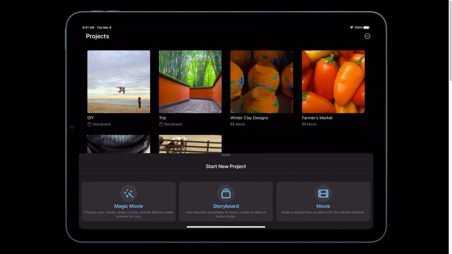The width and height of the screenshot is (452, 254).
Task: Open the DIY kite project thumbnail
Action: [x=119, y=82]
